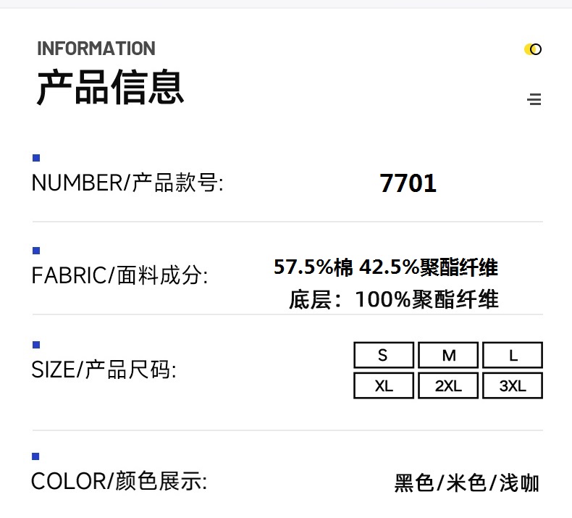Select the 3XL size option
The width and height of the screenshot is (572, 518).
[513, 385]
